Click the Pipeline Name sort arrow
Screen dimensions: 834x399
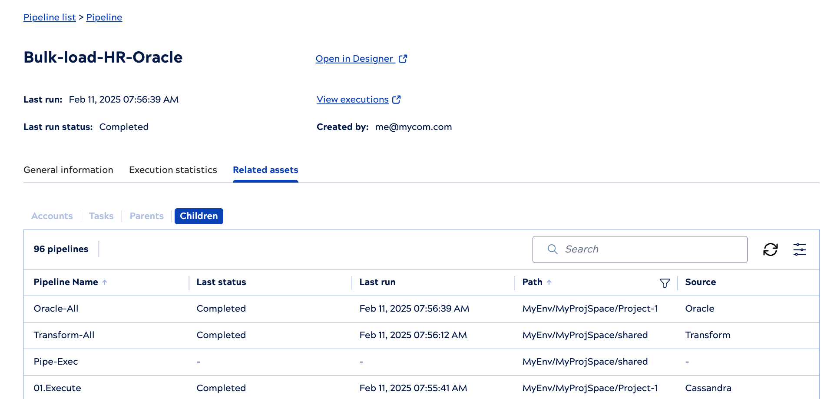coord(105,283)
